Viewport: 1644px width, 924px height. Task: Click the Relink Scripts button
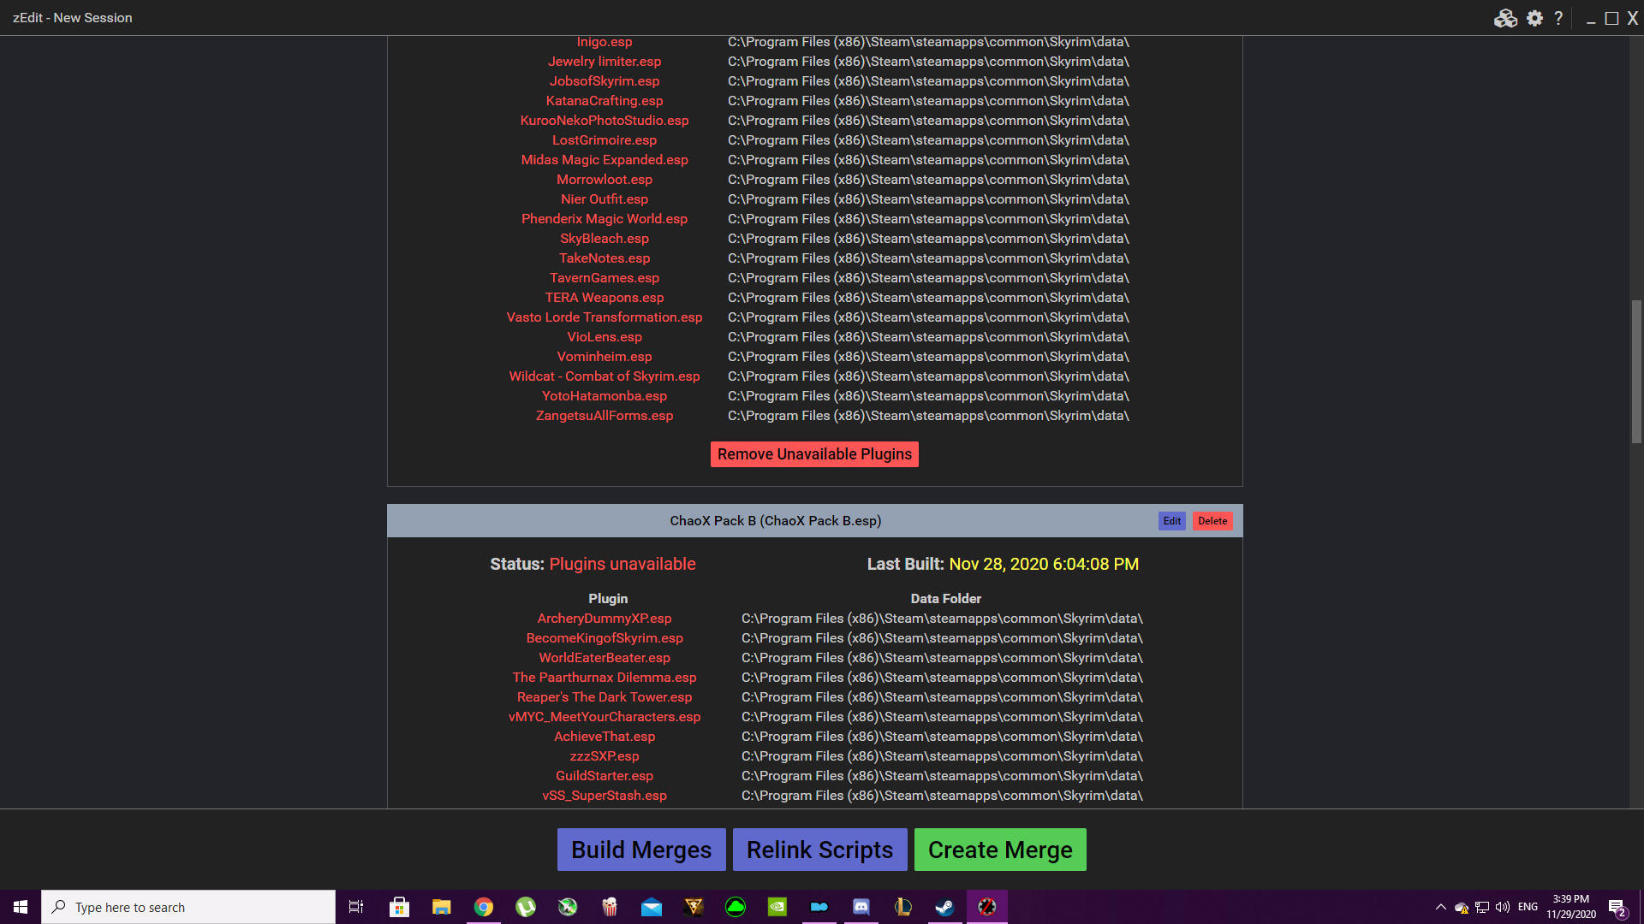pos(819,850)
